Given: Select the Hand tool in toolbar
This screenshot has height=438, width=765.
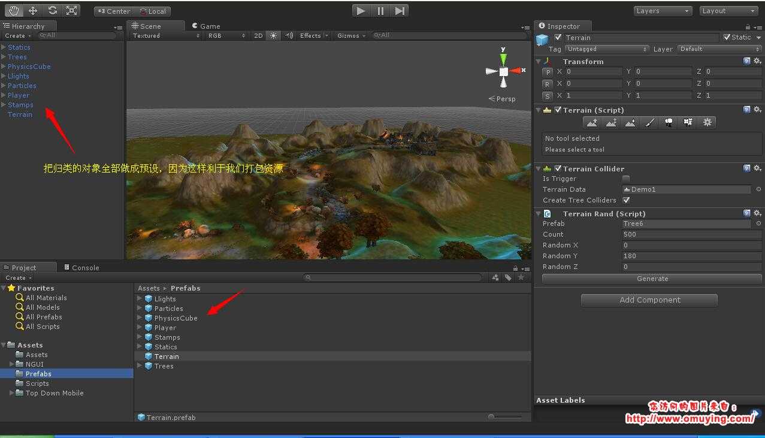Looking at the screenshot, I should 14,11.
